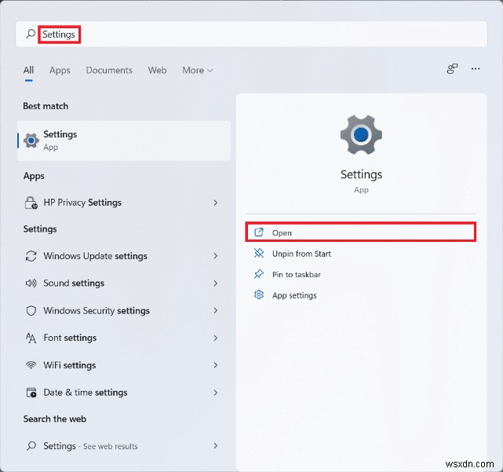This screenshot has height=472, width=503.
Task: Click the web search magnifier icon beside Settings
Action: [31, 445]
